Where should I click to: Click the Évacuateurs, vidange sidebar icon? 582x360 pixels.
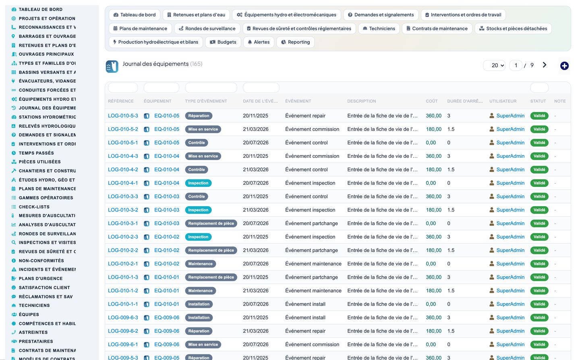tap(14, 81)
